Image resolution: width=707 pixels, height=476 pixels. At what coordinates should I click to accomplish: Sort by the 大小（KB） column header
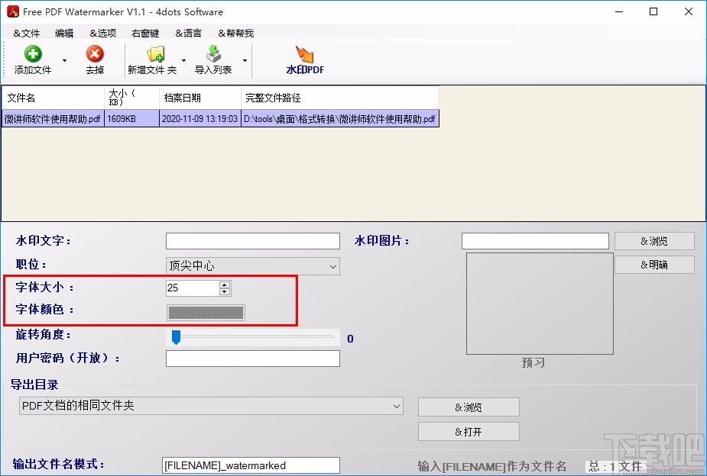[x=131, y=98]
